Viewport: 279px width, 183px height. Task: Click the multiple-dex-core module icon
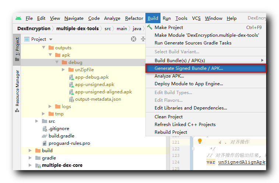[38, 165]
